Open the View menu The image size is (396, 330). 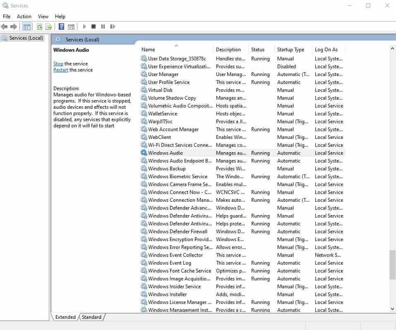[43, 17]
